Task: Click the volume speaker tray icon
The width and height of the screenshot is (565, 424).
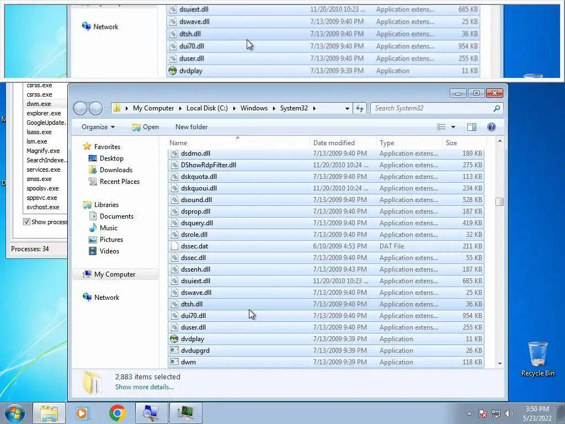Action: point(509,414)
